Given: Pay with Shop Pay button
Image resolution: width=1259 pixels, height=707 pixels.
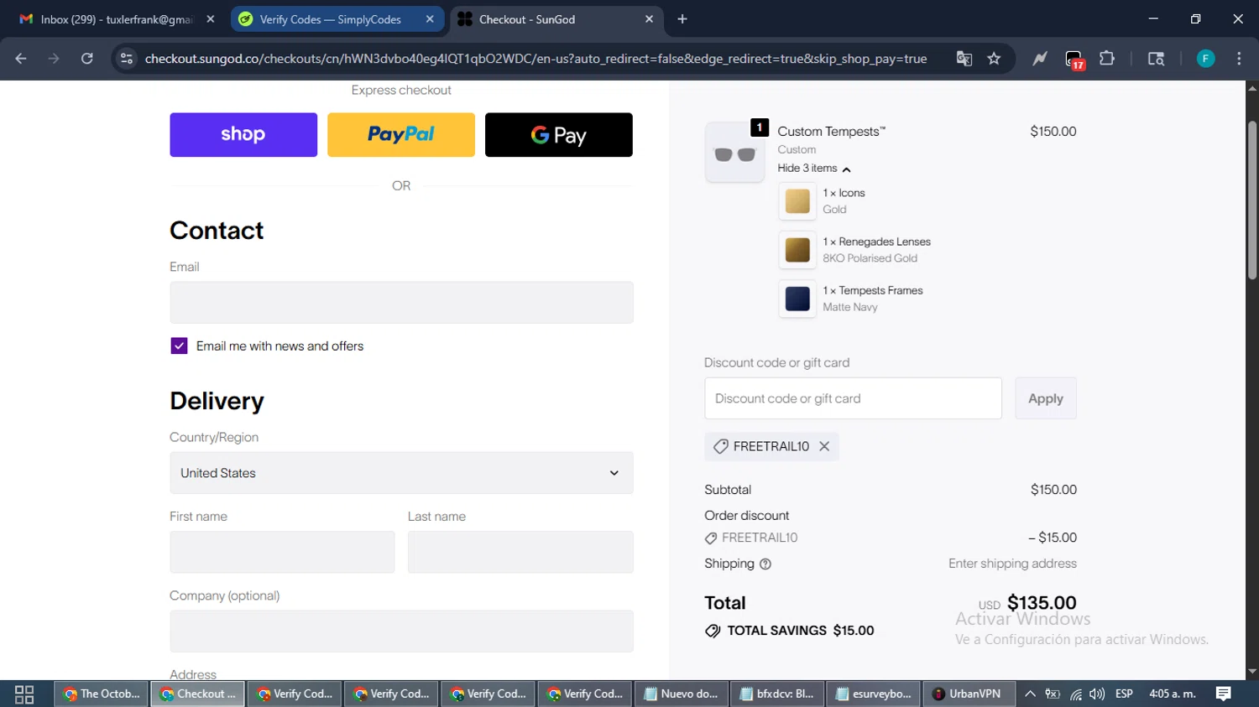Looking at the screenshot, I should point(243,135).
